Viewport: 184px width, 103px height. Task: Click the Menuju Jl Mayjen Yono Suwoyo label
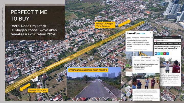(x=104, y=25)
